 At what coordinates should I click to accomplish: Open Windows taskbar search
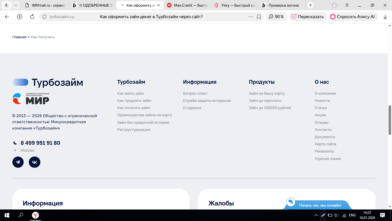pos(21,215)
